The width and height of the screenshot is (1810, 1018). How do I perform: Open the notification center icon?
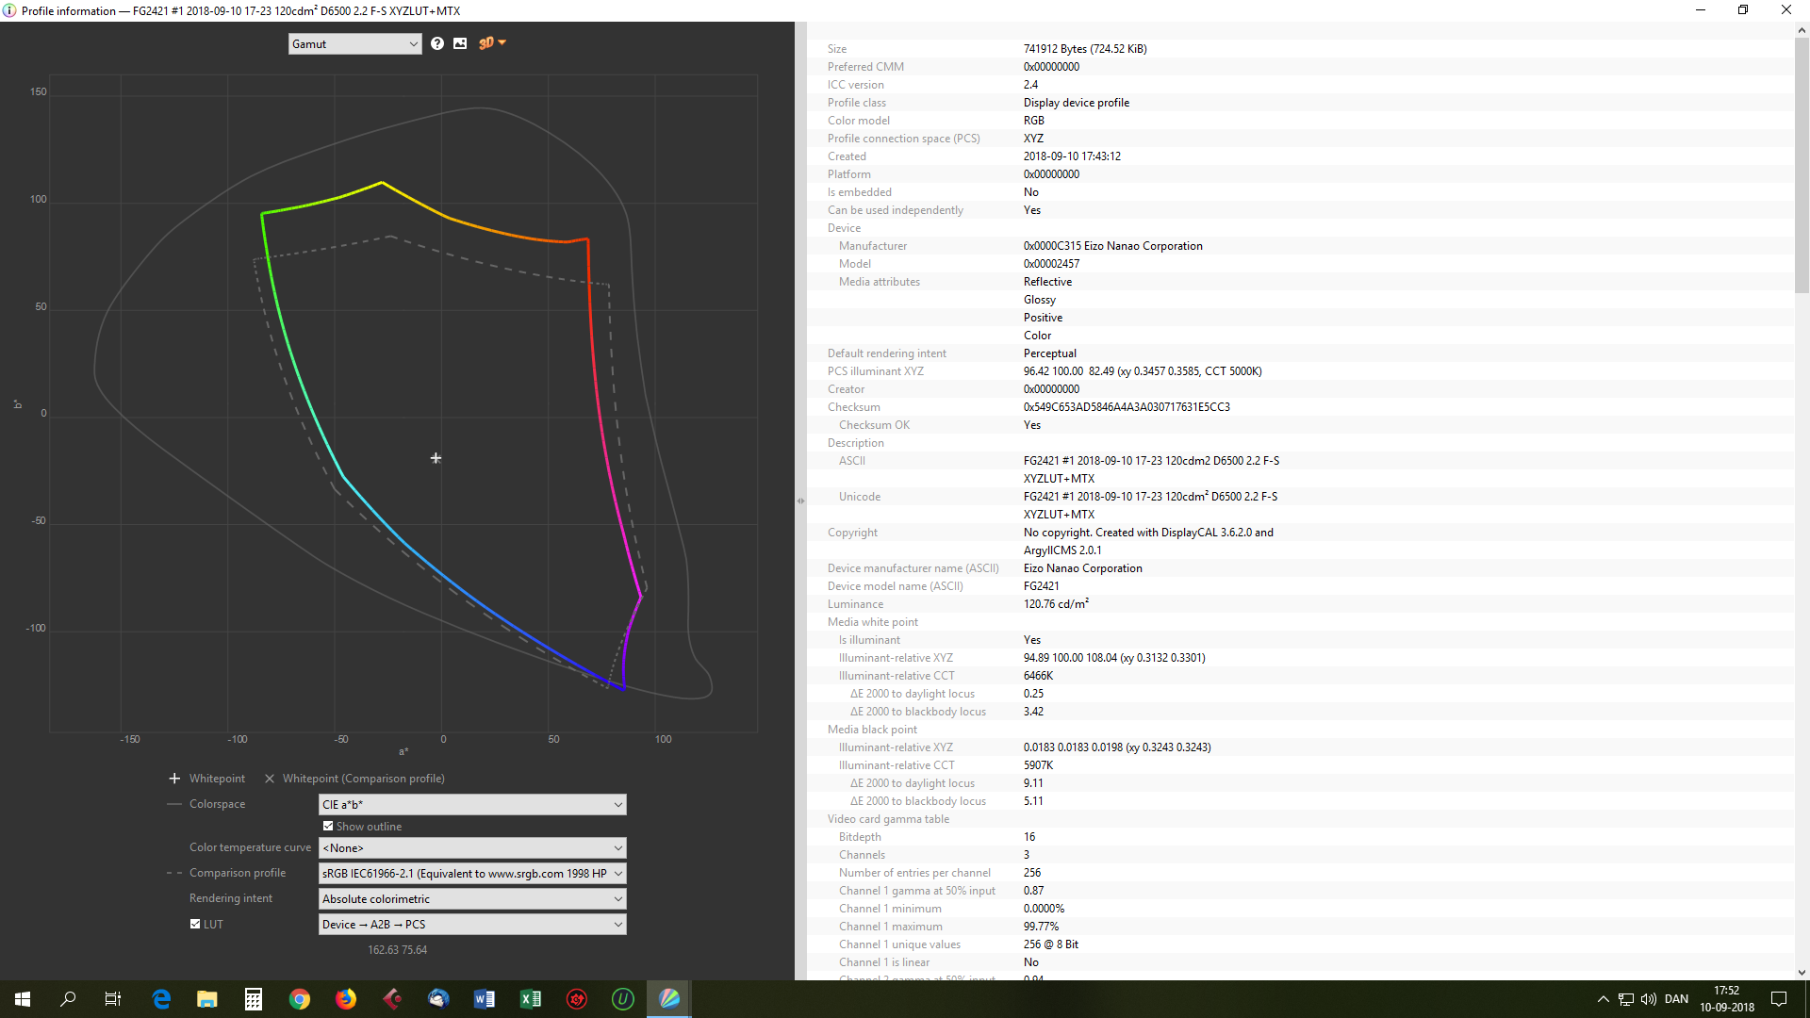coord(1780,999)
